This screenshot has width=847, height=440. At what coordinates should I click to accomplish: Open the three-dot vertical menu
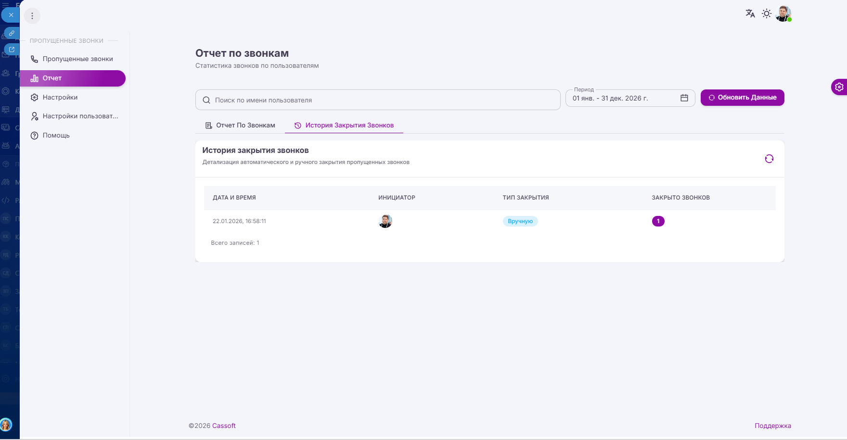[32, 16]
